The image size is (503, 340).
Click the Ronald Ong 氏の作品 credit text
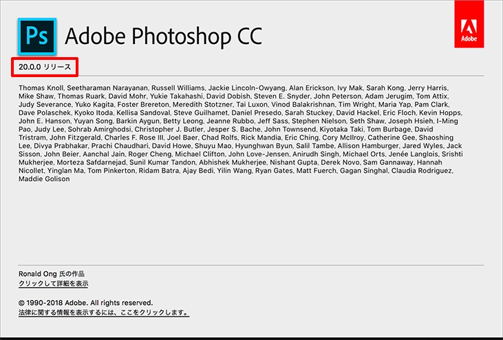(x=52, y=274)
